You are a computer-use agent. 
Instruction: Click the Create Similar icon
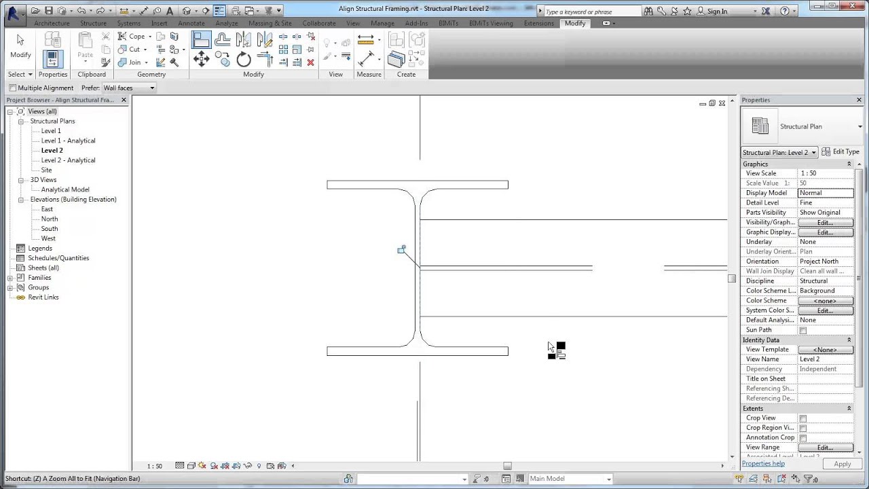(396, 60)
